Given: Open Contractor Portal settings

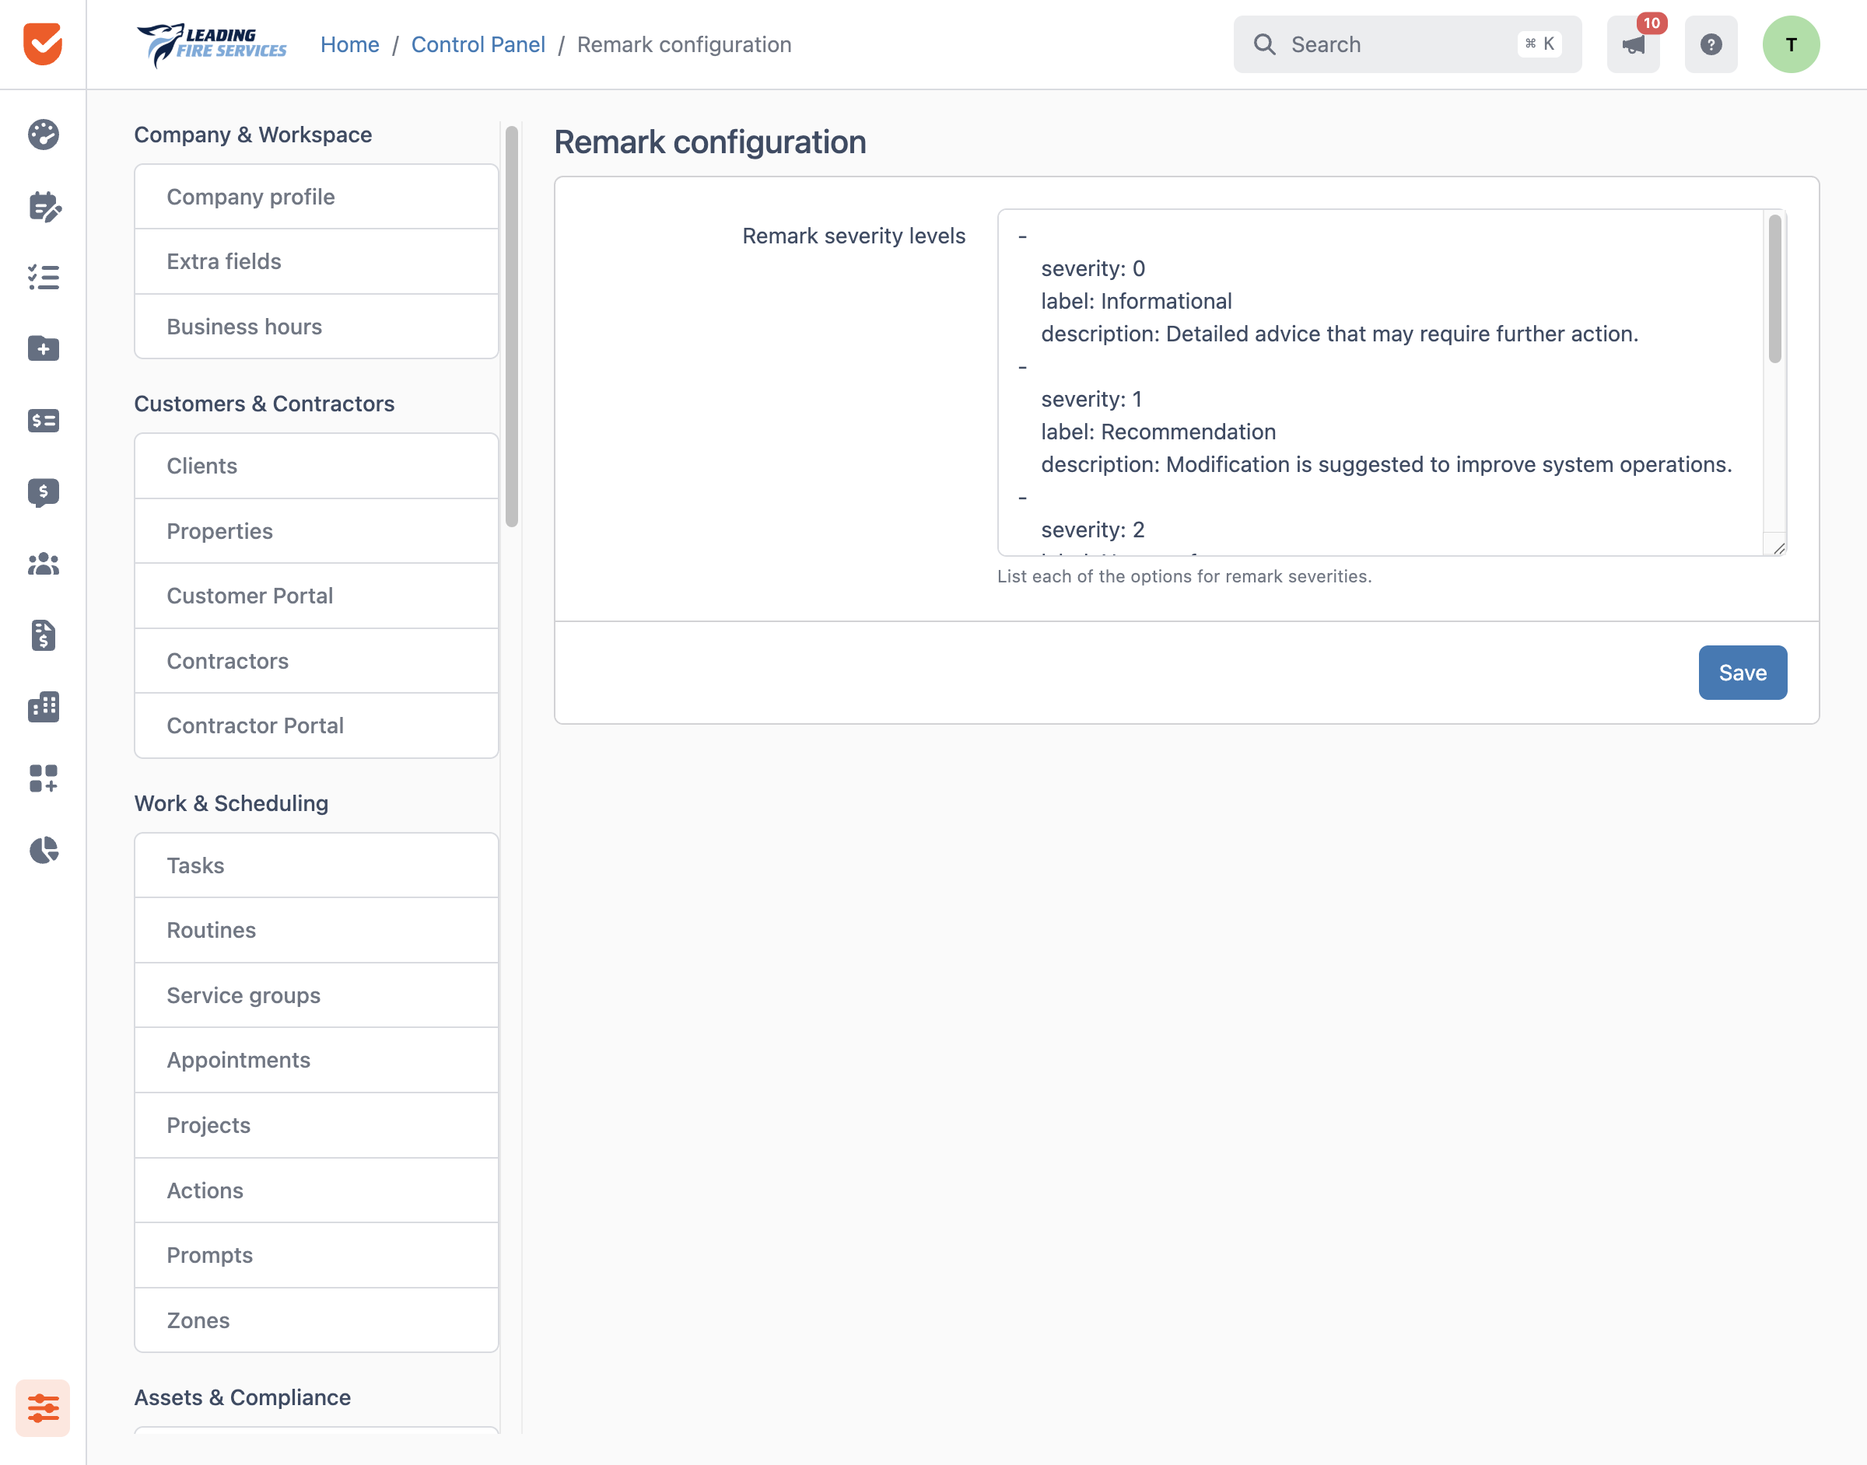Looking at the screenshot, I should [x=316, y=726].
